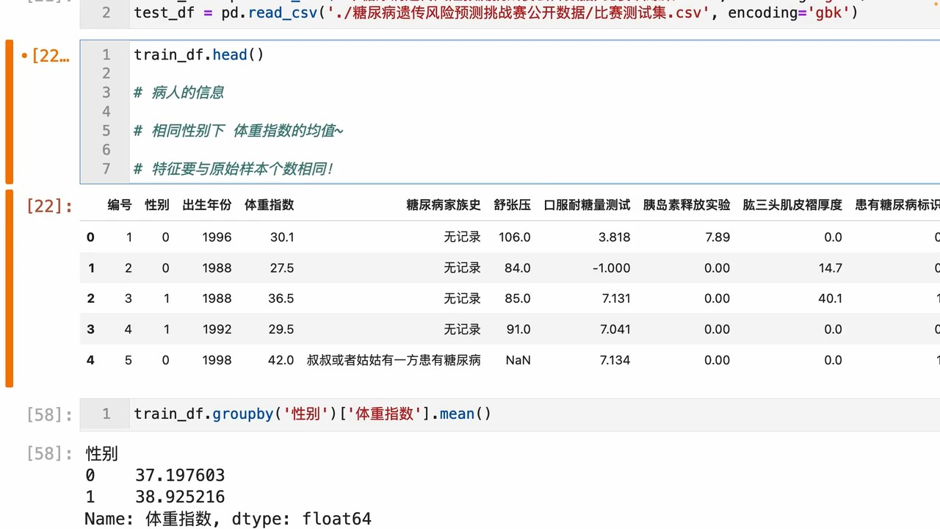Click the row index 2 label
The height and width of the screenshot is (529, 940).
click(91, 298)
